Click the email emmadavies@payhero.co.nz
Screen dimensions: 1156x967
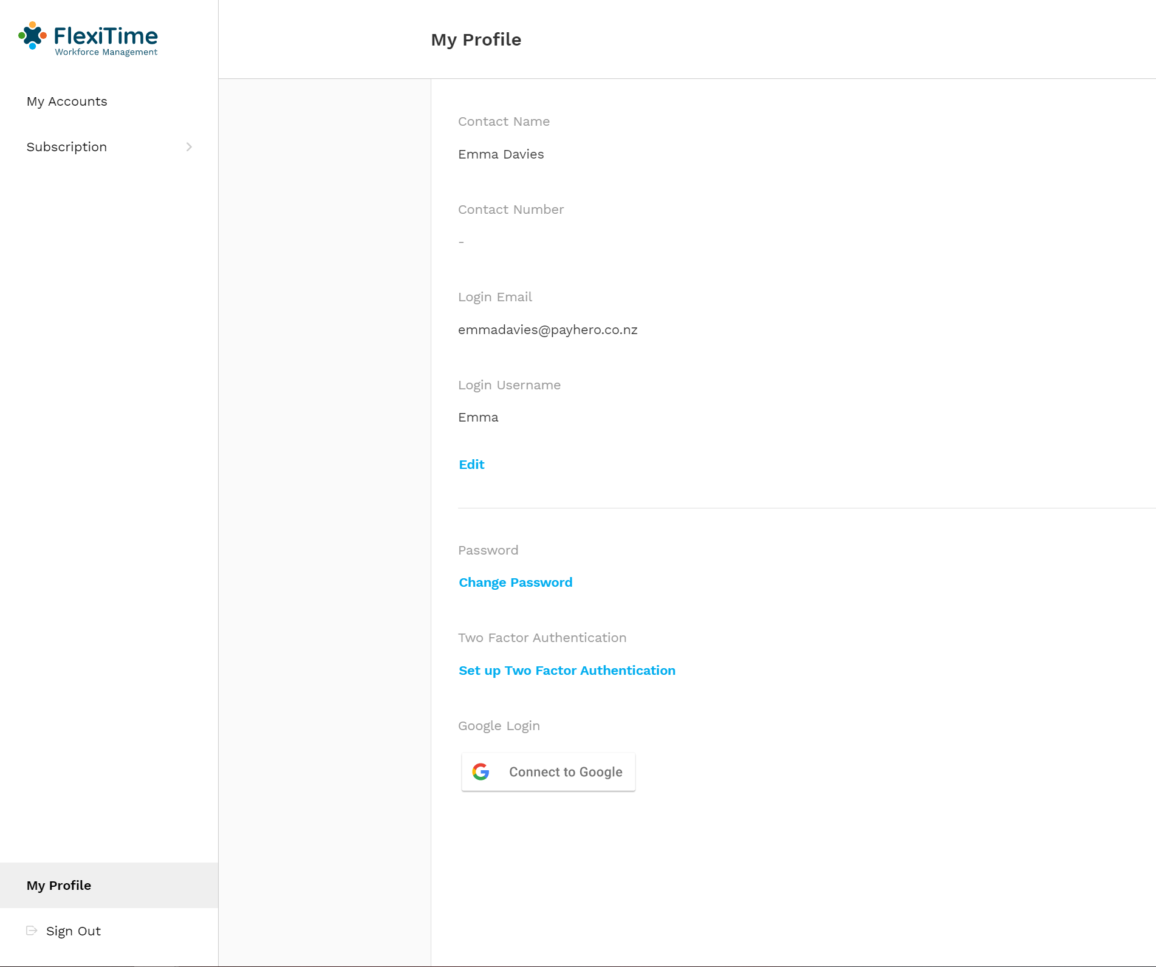pos(548,330)
